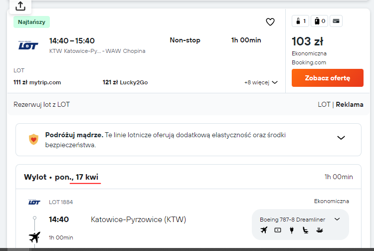Save flight with the heart icon
Image resolution: width=374 pixels, height=251 pixels.
point(270,22)
